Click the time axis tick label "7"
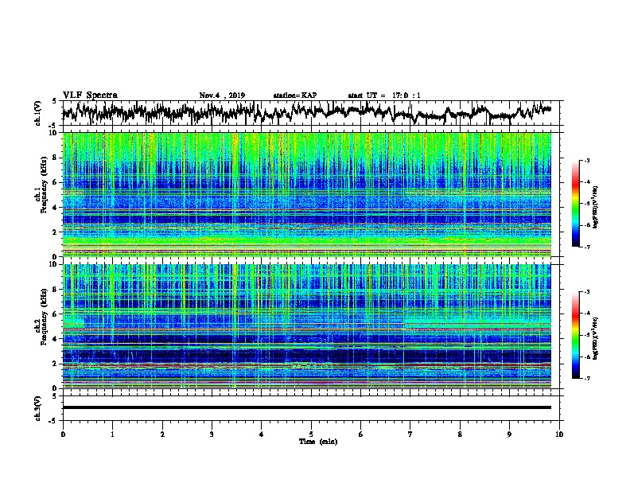Screen dimensions: 630x487 pyautogui.click(x=410, y=434)
